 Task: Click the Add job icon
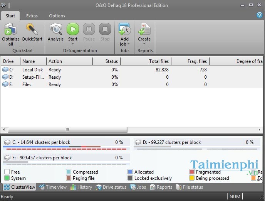[x=124, y=29]
